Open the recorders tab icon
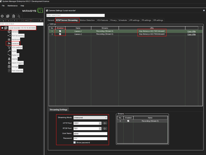Screen dimensions: 206x155 8,16
